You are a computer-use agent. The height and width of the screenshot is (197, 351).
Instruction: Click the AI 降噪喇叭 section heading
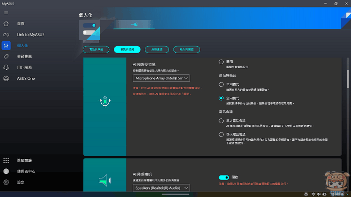pos(142,174)
